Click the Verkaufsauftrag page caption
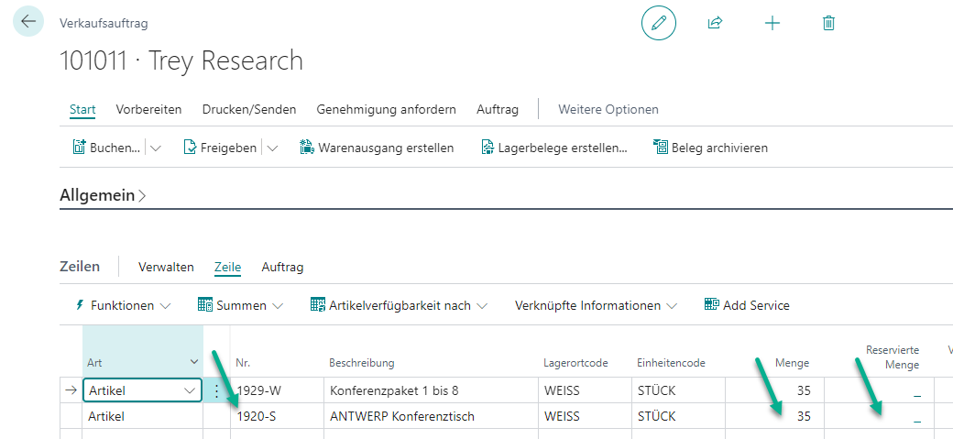953x439 pixels. coord(104,24)
